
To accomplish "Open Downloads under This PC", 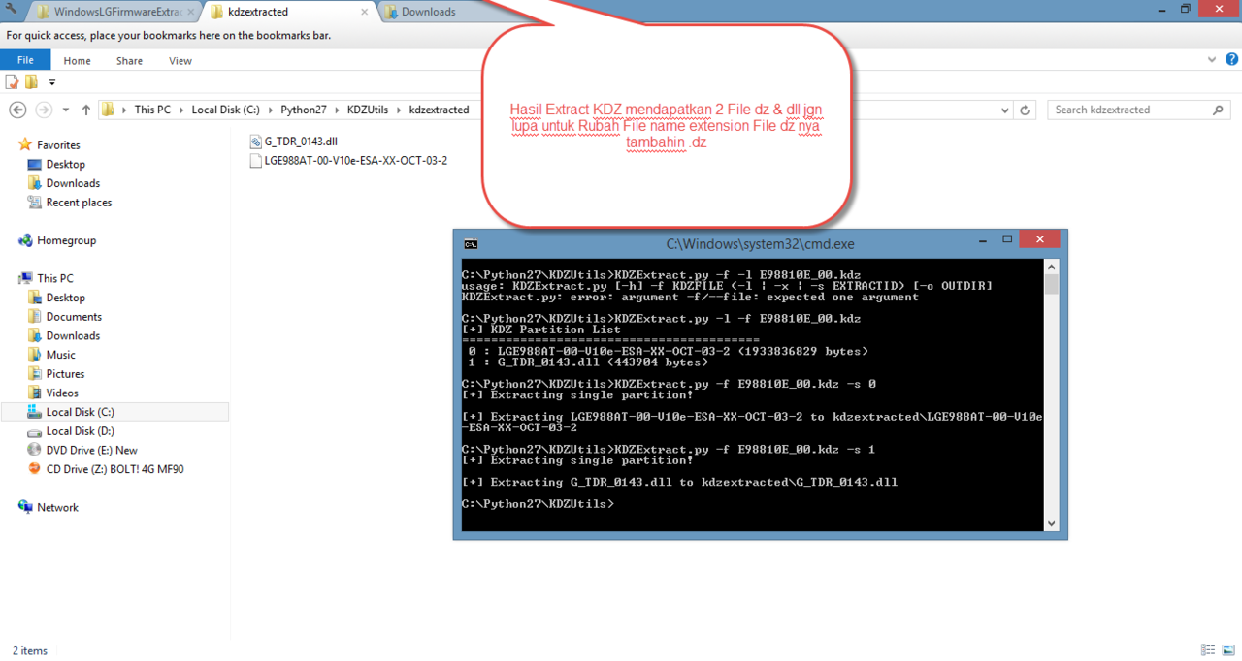I will (73, 335).
